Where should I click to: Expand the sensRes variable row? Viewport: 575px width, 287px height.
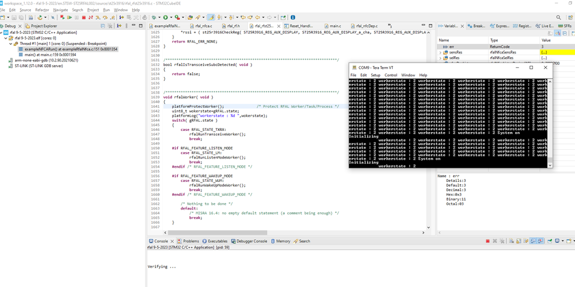440,52
